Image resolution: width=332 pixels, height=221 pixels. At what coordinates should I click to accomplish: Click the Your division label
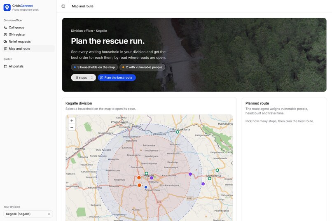(12, 207)
